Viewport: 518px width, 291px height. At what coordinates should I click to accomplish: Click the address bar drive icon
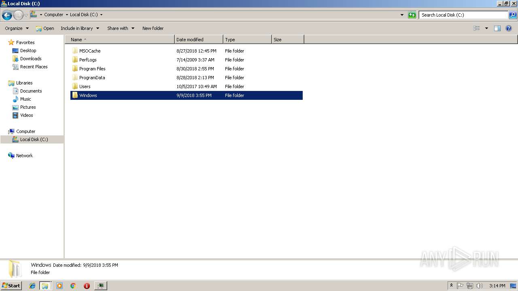34,15
